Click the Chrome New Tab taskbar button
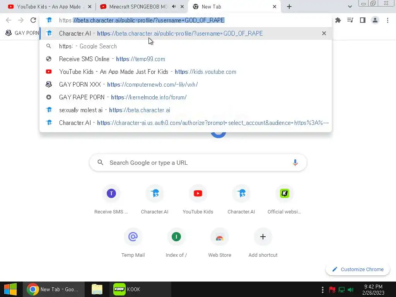 point(53,289)
